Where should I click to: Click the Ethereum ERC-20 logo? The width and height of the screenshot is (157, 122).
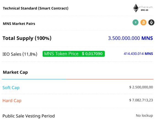click(143, 8)
